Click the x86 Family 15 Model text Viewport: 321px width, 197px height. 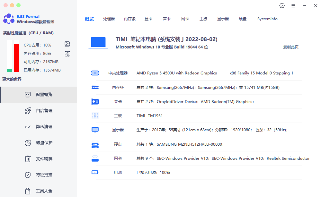click(262, 73)
